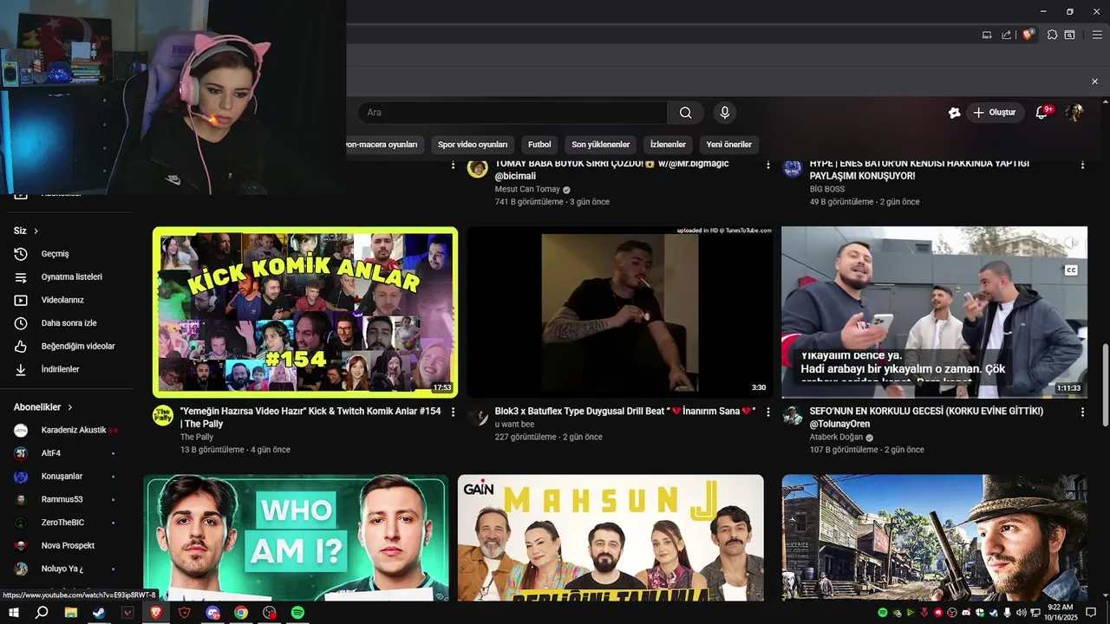Open the notifications bell with 9+ badge
The image size is (1110, 624).
pyautogui.click(x=1042, y=113)
